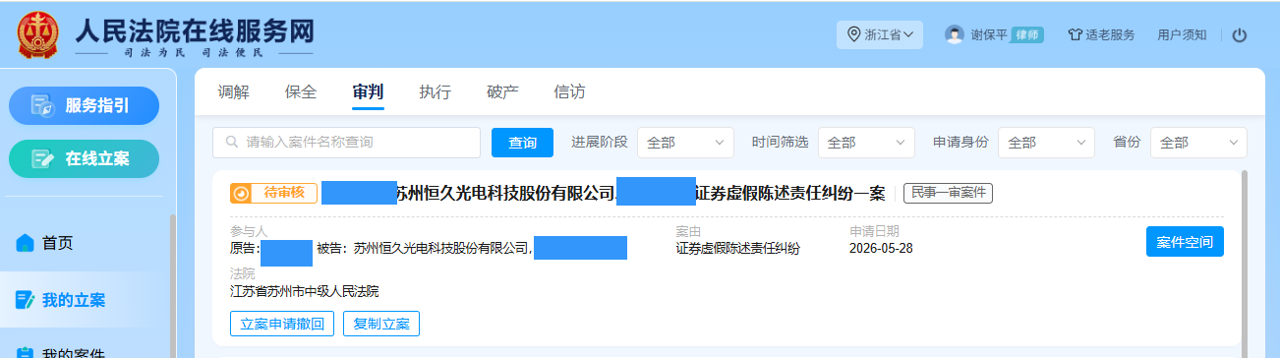Click the 待审核 status badge

(273, 193)
